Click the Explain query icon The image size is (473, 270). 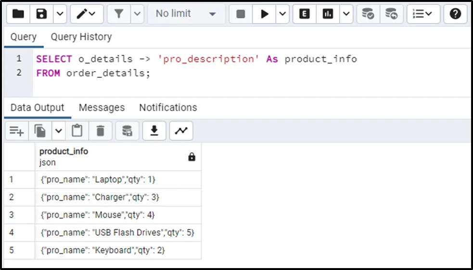point(305,14)
